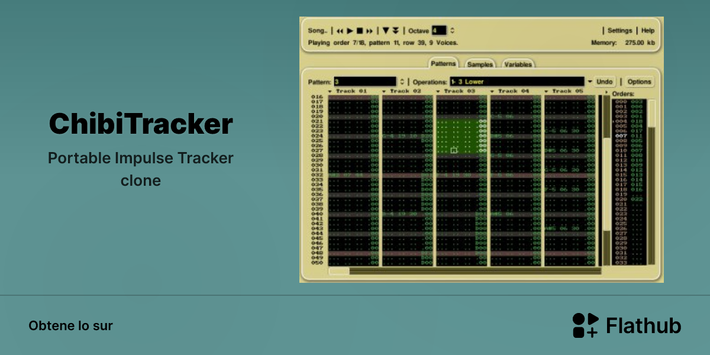Switch to the Variables tab

(518, 64)
